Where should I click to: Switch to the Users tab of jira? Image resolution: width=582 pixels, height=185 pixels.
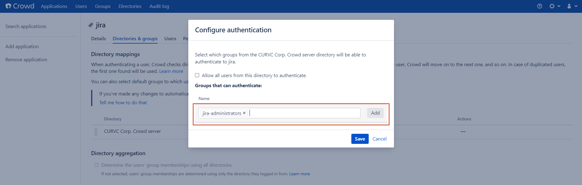pyautogui.click(x=170, y=38)
